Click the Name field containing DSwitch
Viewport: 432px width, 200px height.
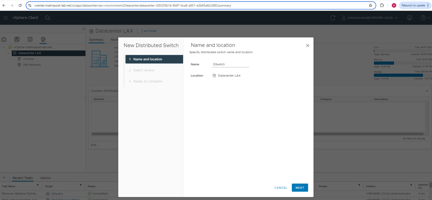pyautogui.click(x=230, y=64)
